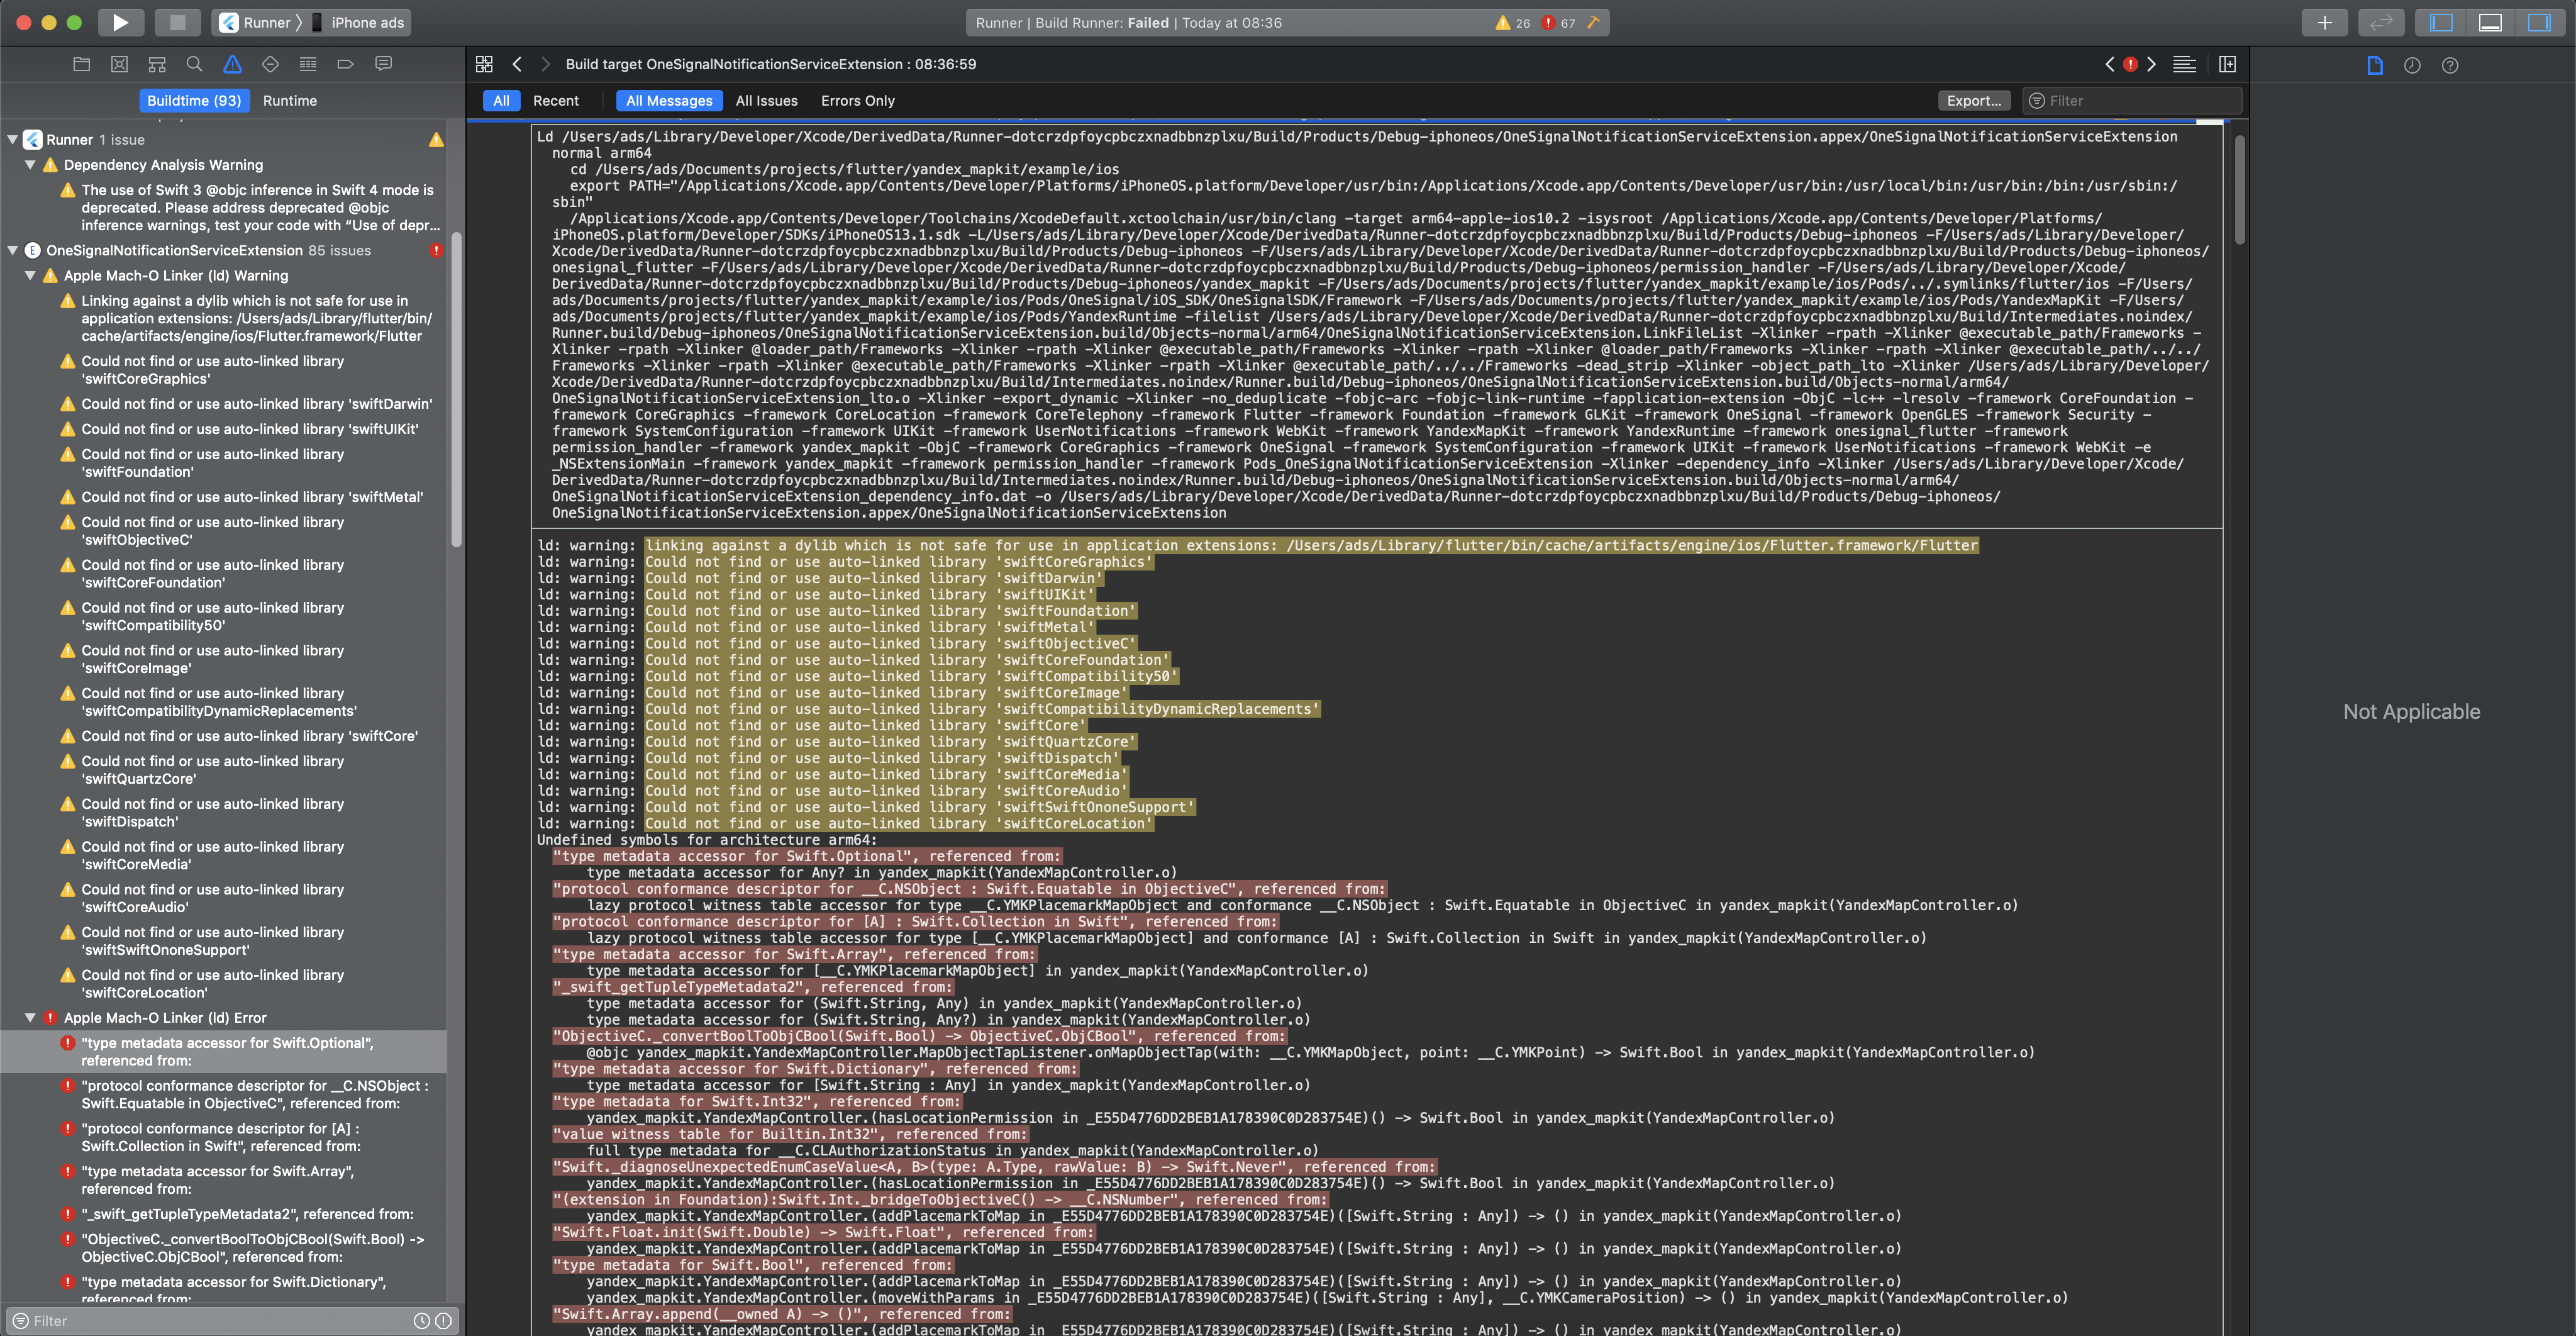Click the Export... button
The image size is (2576, 1336).
pyautogui.click(x=1973, y=101)
